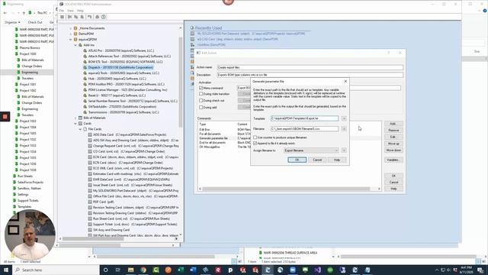The height and width of the screenshot is (275, 488).
Task: Click into the Template path field
Action: click(304, 118)
